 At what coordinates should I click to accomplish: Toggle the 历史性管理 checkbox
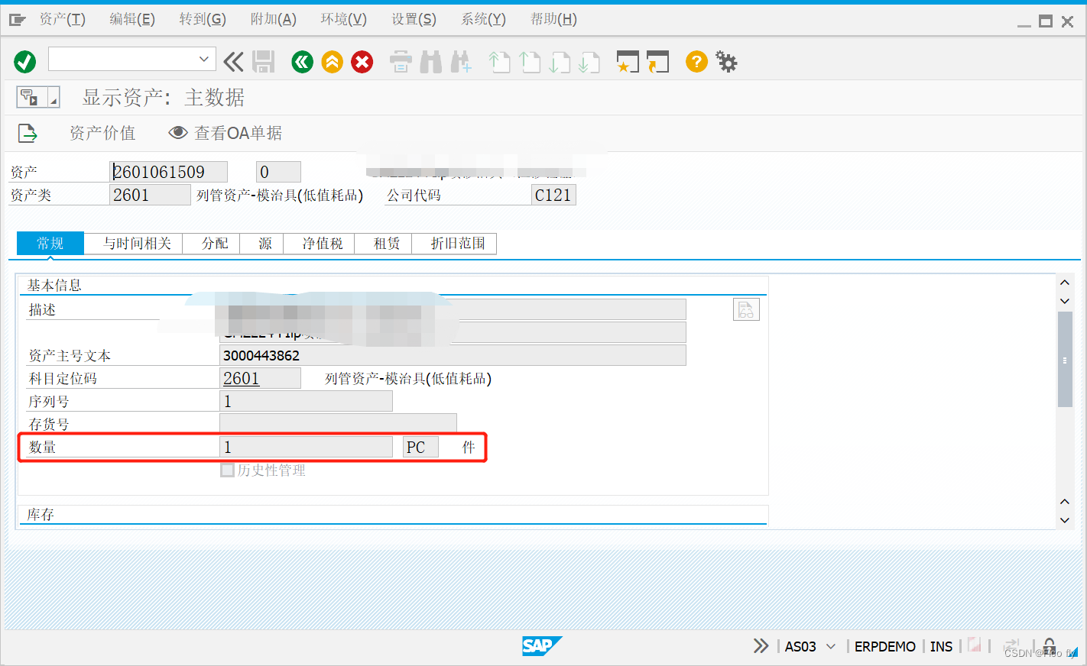coord(227,470)
